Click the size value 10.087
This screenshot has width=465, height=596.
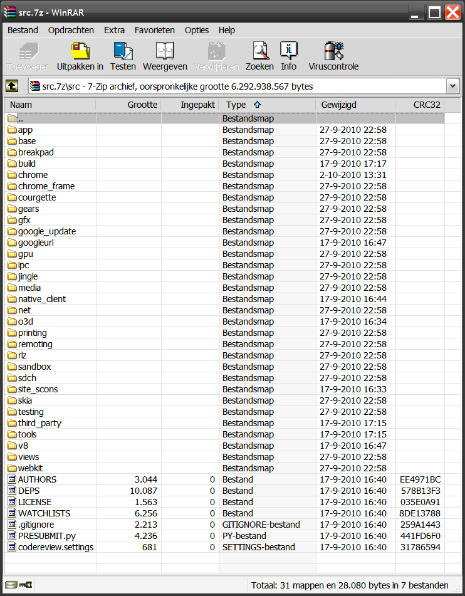click(144, 491)
